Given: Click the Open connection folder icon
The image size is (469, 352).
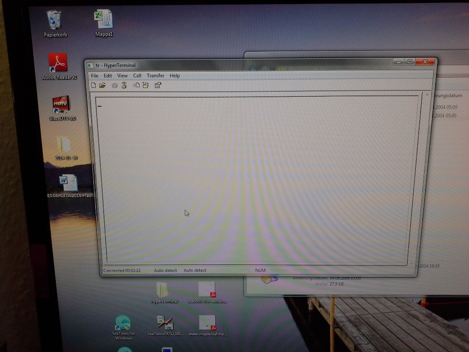Looking at the screenshot, I should (103, 85).
